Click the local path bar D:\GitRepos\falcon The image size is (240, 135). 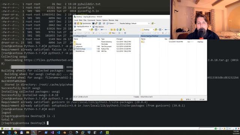(x=106, y=36)
